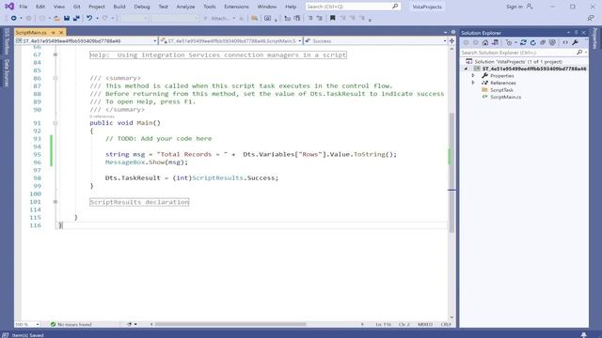602x338 pixels.
Task: Click the Attach debug button
Action: click(219, 18)
